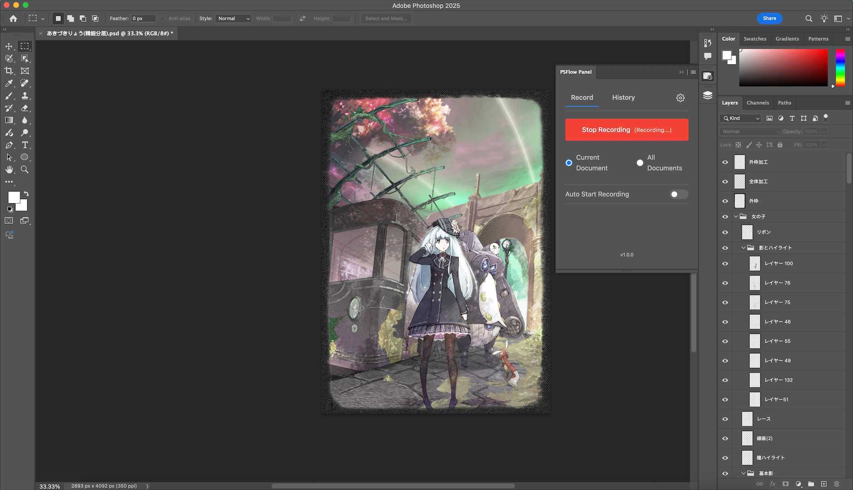Select the Pen tool
Viewport: 853px width, 490px height.
tap(9, 145)
